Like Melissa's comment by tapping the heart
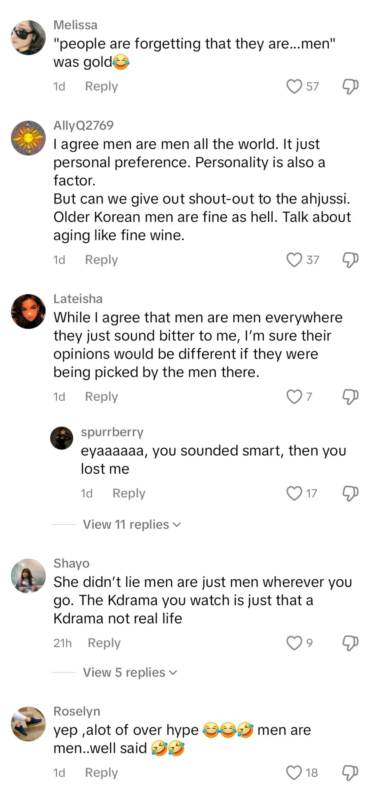The height and width of the screenshot is (794, 371). tap(294, 86)
